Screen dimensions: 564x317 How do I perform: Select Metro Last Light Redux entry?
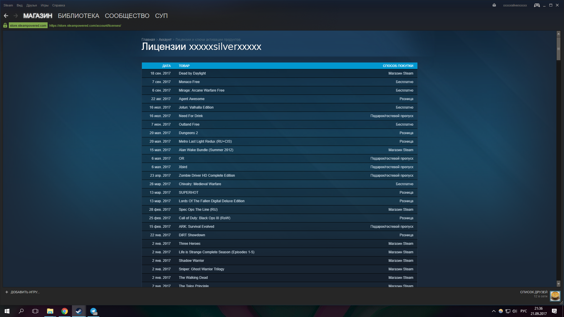pos(279,141)
